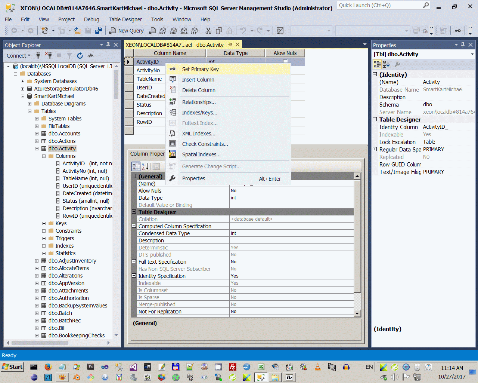Refresh the Object Explorer tree
The image size is (478, 383).
tap(80, 56)
